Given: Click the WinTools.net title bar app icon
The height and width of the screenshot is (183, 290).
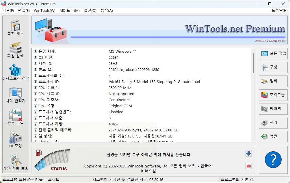Looking at the screenshot, I should (4, 4).
